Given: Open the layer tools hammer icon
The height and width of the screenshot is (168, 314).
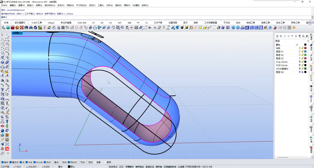Looking at the screenshot, I should 307,36.
